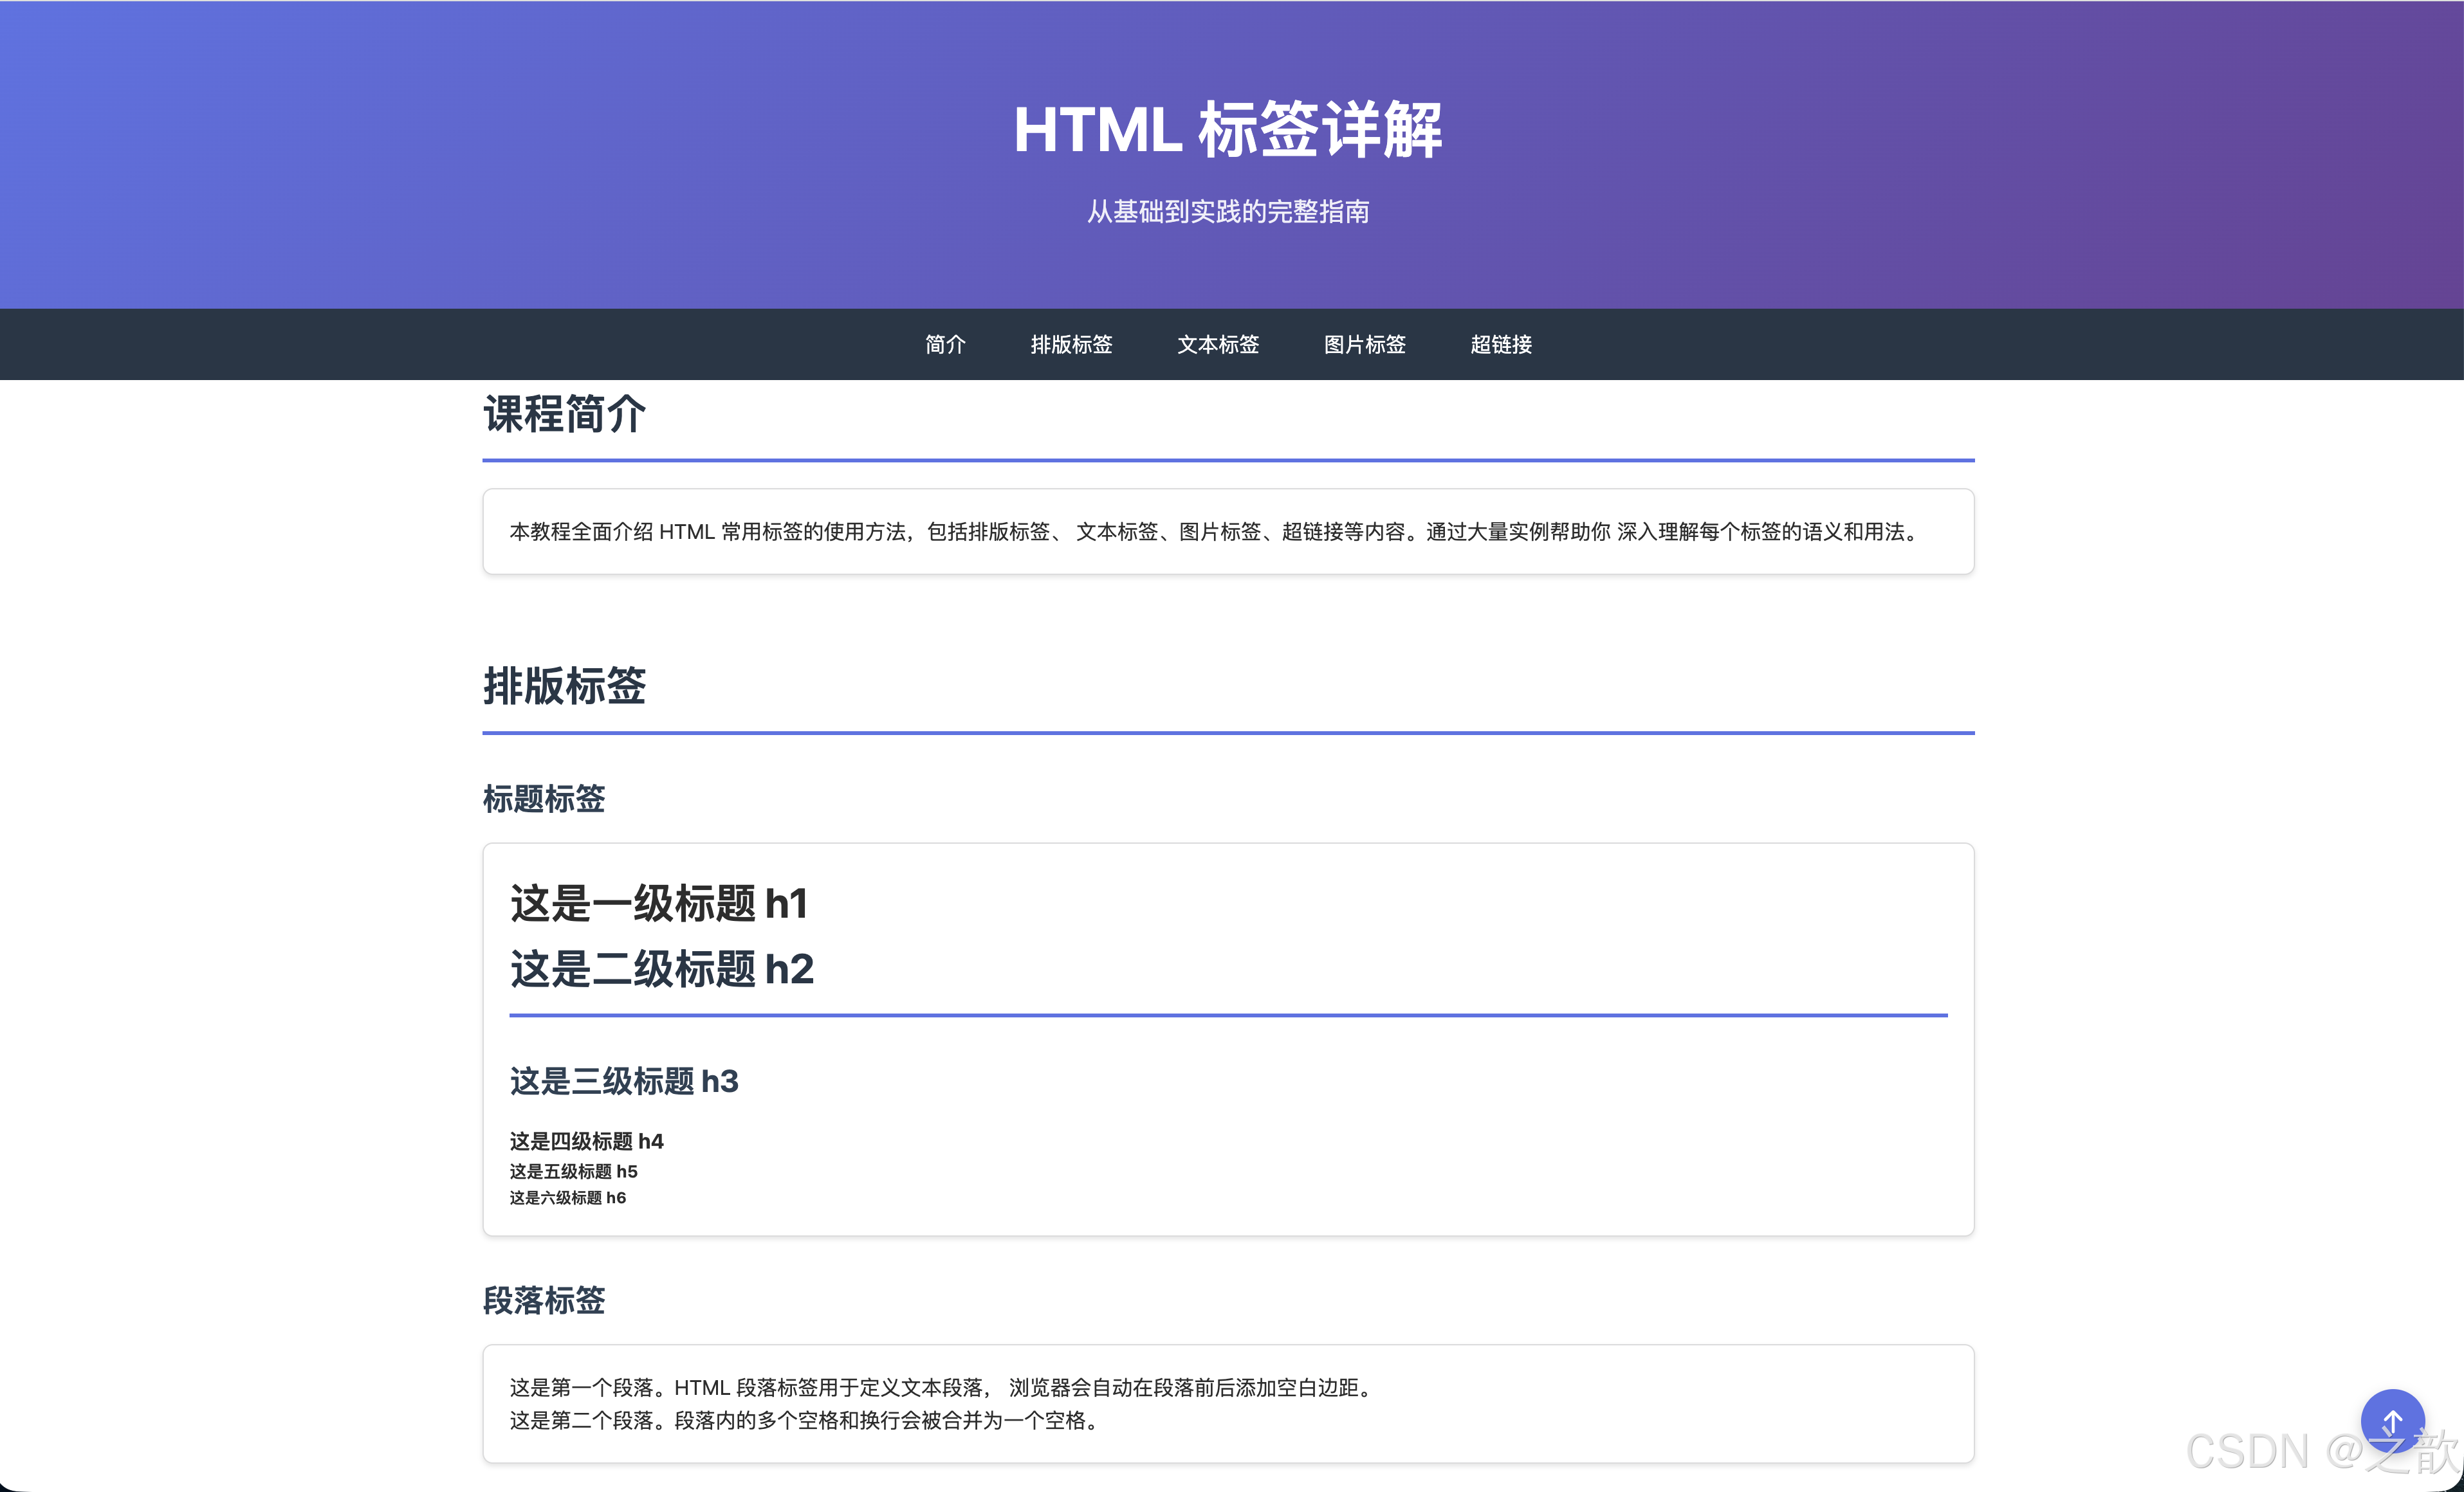Click the subtitle 从基础到实践的完整指南

click(x=1228, y=212)
